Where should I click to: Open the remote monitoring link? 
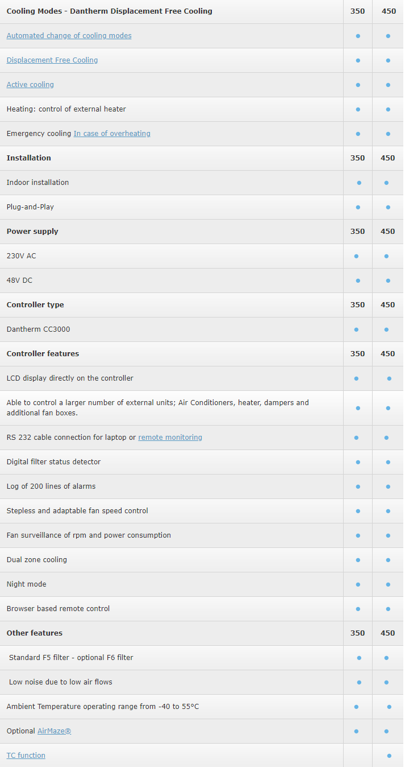point(170,438)
